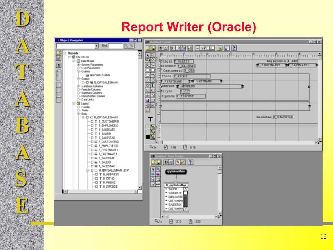The image size is (333, 250).
Task: Select the rounded rectangle tool in Layout palette
Action: click(148, 70)
